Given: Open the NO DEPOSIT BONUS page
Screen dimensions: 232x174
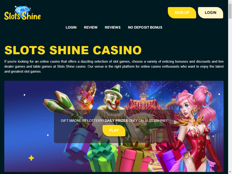Looking at the screenshot, I should 145,27.
